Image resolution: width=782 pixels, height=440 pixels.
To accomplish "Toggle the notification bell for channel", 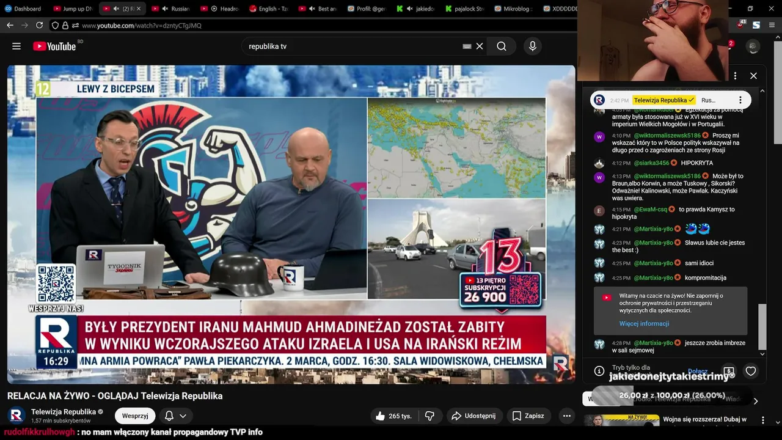I will click(169, 416).
